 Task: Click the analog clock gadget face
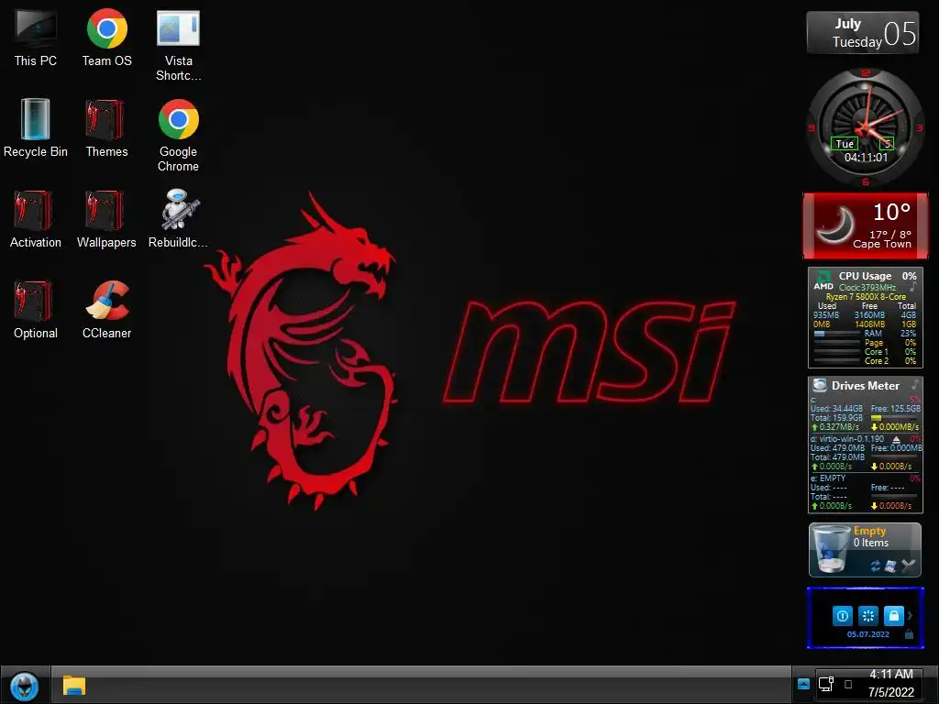(865, 126)
